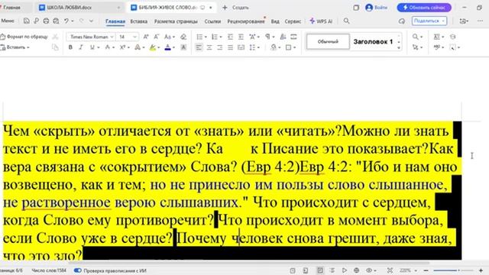Click Создать new tab button
The image size is (489, 275).
[235, 8]
